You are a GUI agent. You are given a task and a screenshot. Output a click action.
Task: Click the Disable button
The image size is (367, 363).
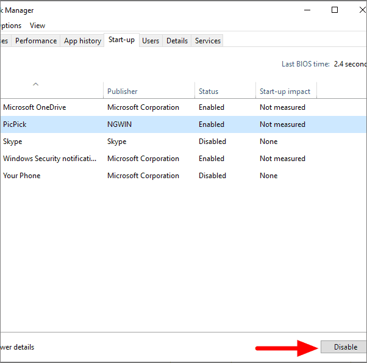tap(344, 347)
